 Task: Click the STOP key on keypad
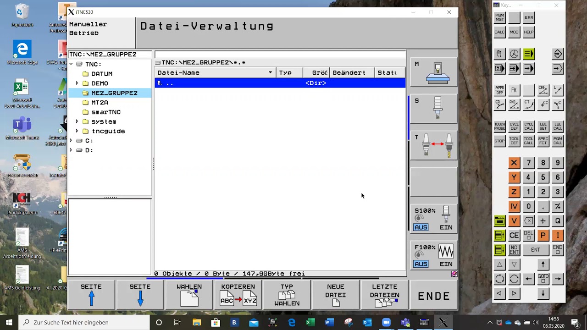pos(499,141)
